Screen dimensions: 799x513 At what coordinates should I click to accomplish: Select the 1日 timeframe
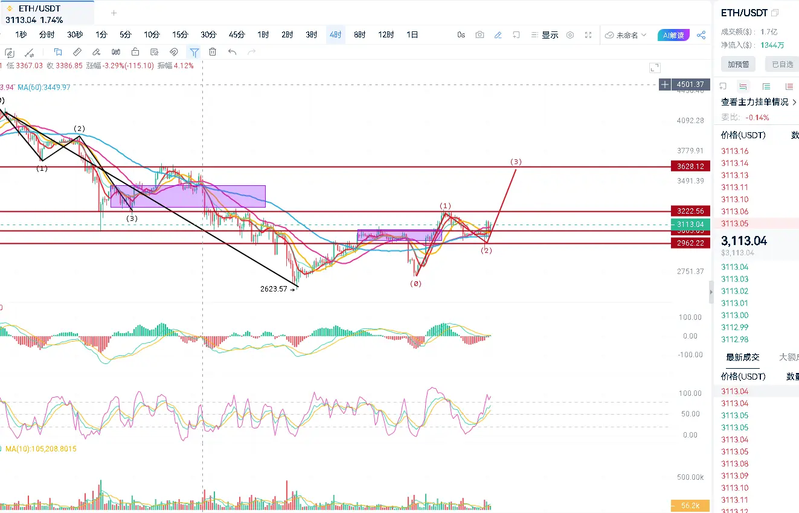412,35
